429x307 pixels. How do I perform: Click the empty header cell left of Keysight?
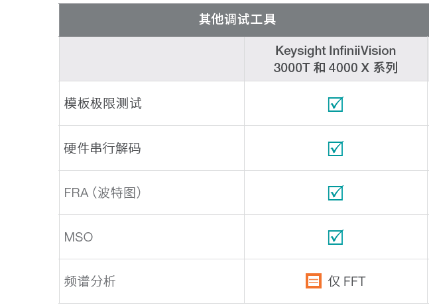click(x=151, y=59)
